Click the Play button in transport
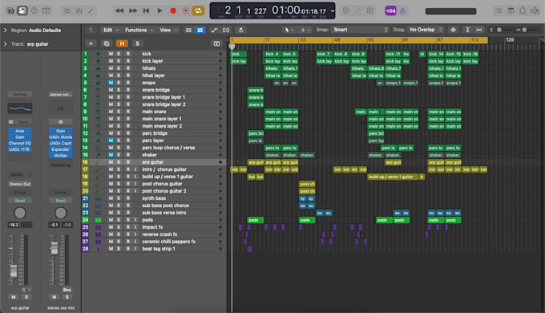Viewport: 545px width, 313px height. [159, 10]
